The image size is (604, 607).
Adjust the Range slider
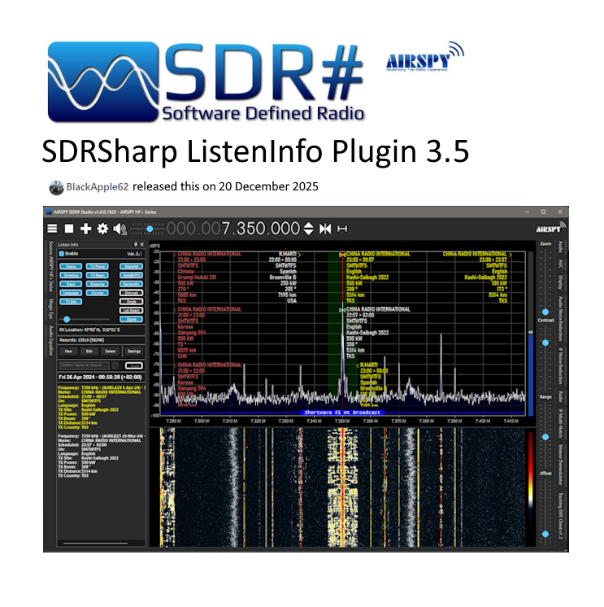click(545, 435)
